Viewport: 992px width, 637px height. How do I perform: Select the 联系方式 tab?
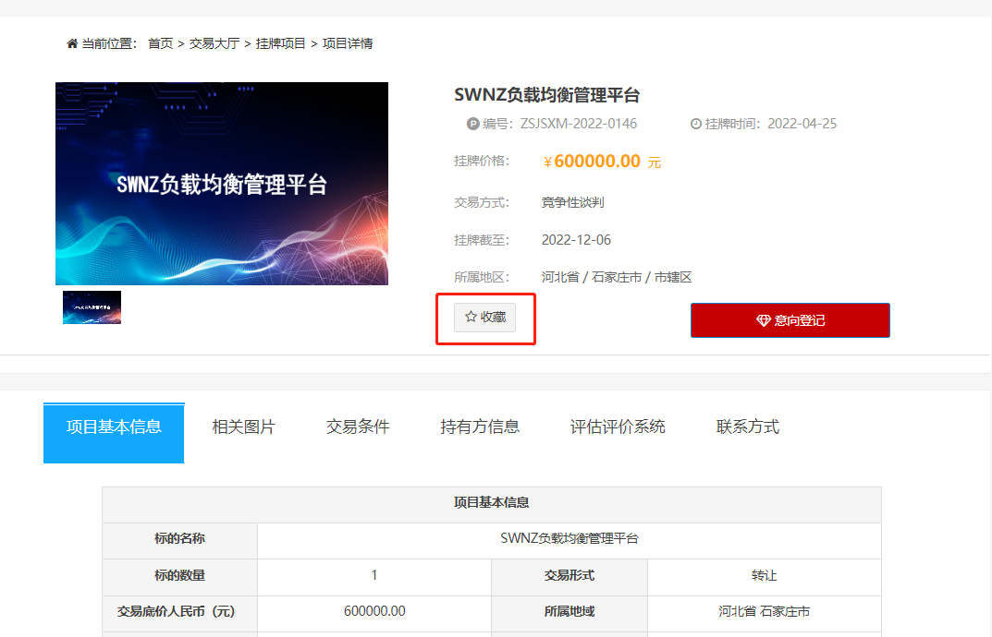(748, 427)
